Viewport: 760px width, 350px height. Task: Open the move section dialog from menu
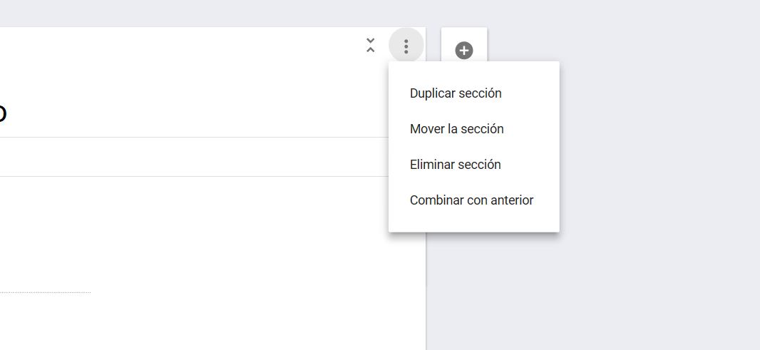pyautogui.click(x=456, y=129)
